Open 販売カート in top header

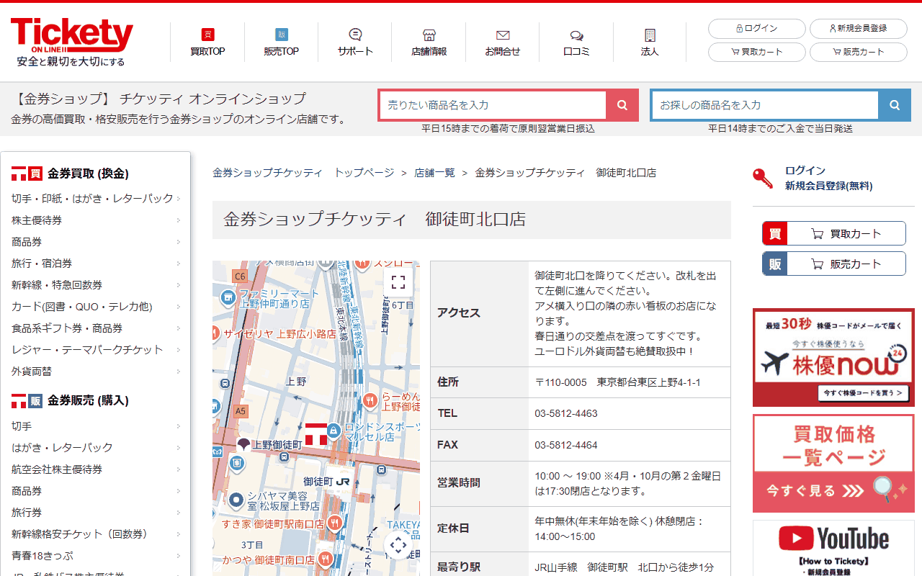(x=859, y=53)
